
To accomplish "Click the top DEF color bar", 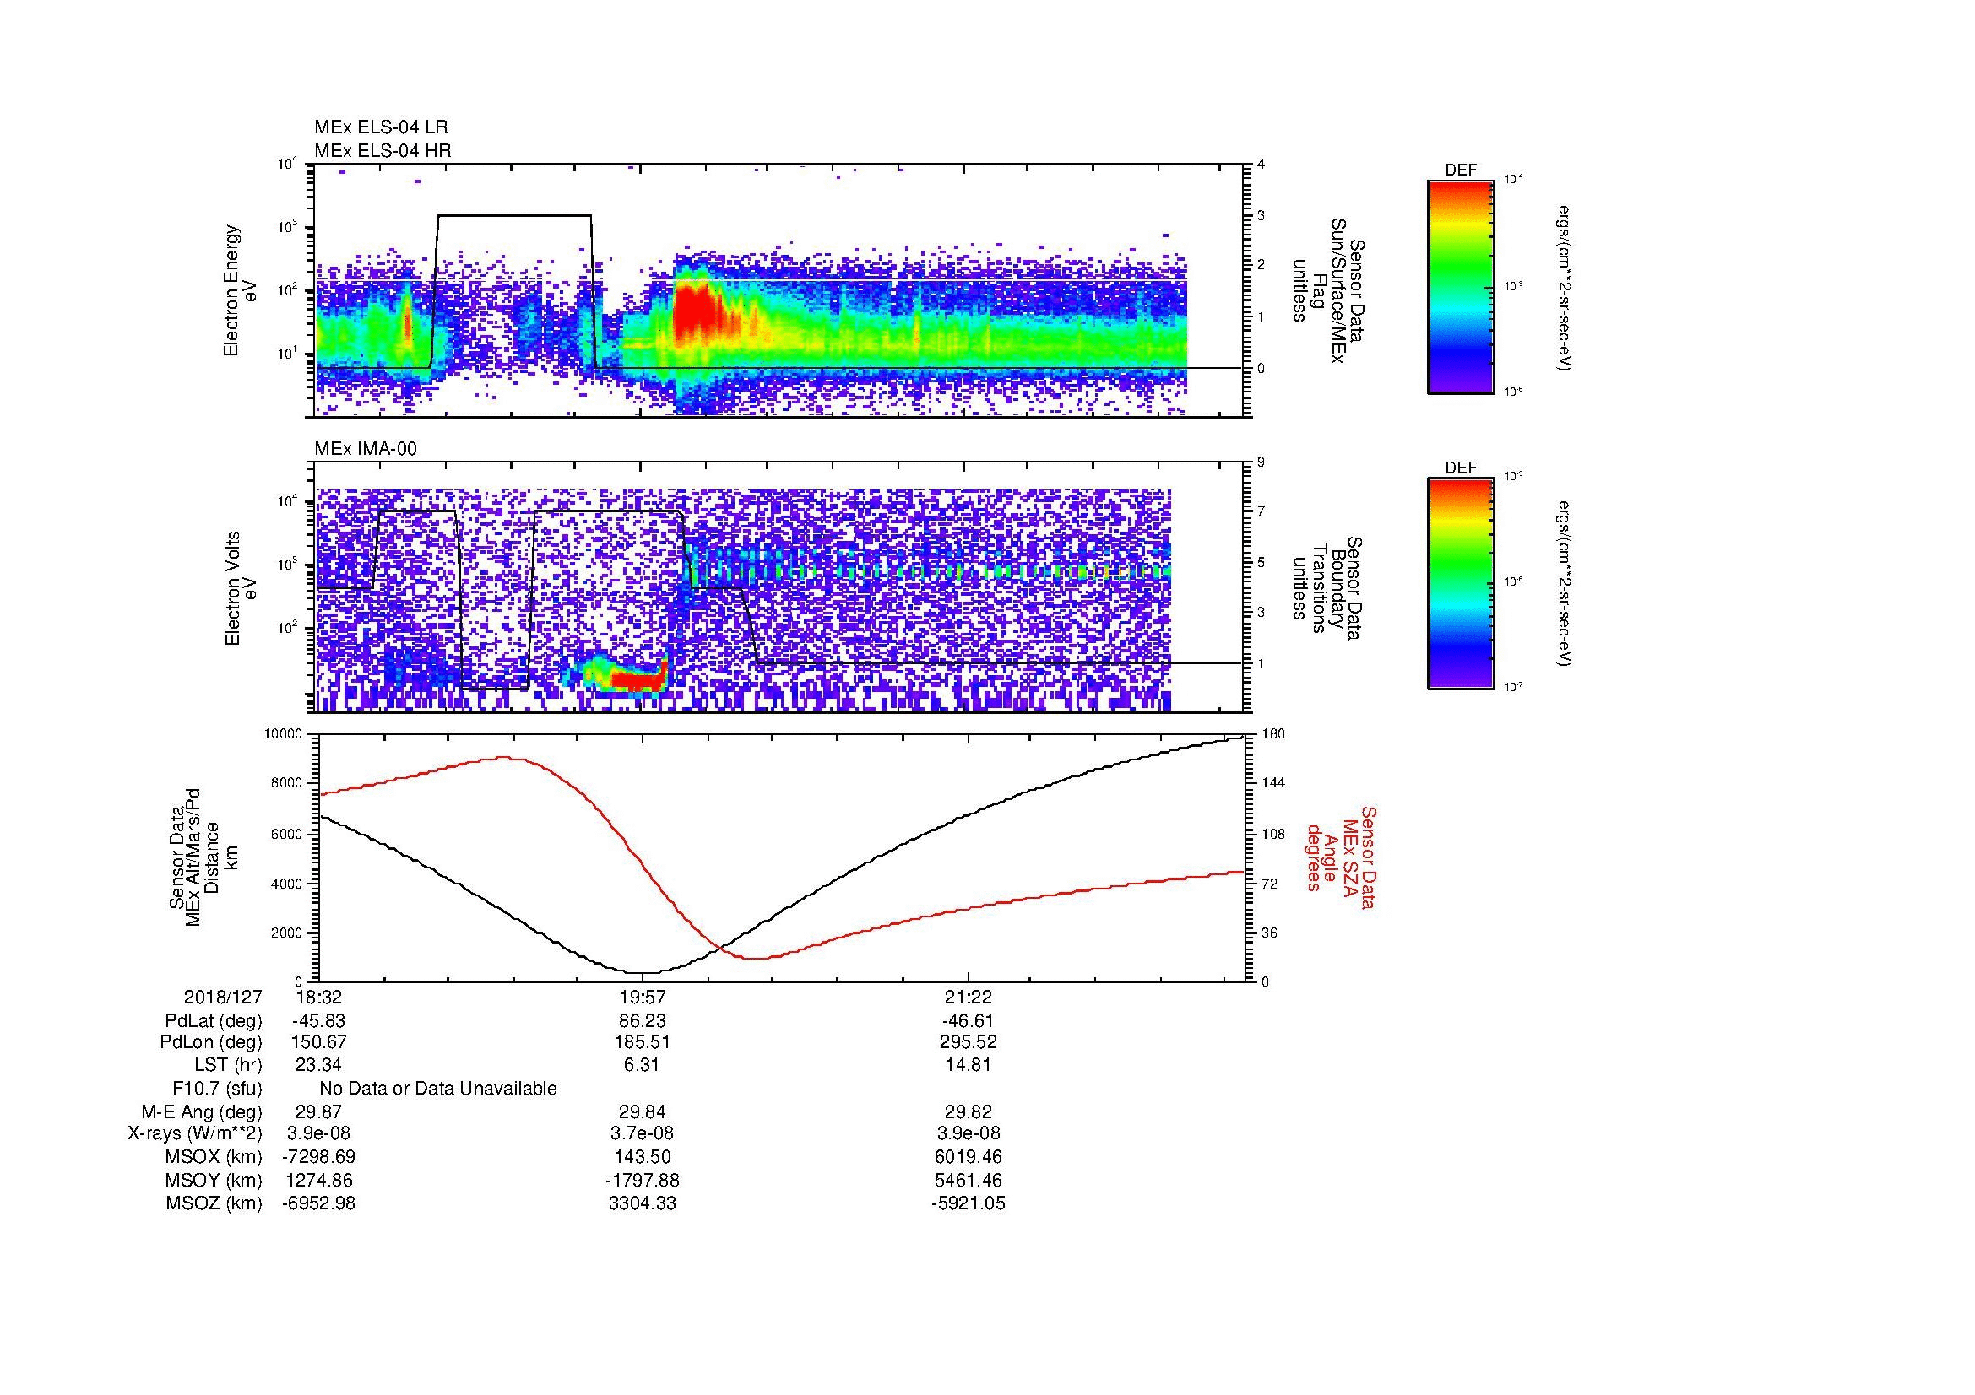I will tap(1460, 286).
